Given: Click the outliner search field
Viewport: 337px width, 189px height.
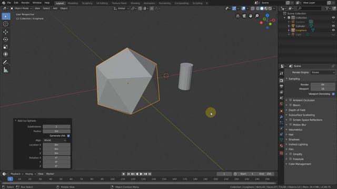Looking at the screenshot, I should click(310, 8).
